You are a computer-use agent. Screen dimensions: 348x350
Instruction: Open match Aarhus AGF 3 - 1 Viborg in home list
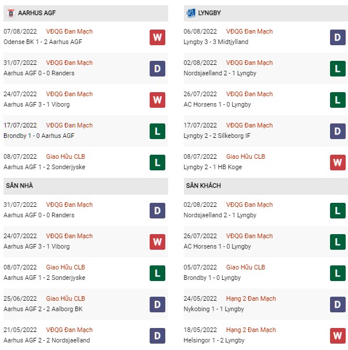pos(36,246)
